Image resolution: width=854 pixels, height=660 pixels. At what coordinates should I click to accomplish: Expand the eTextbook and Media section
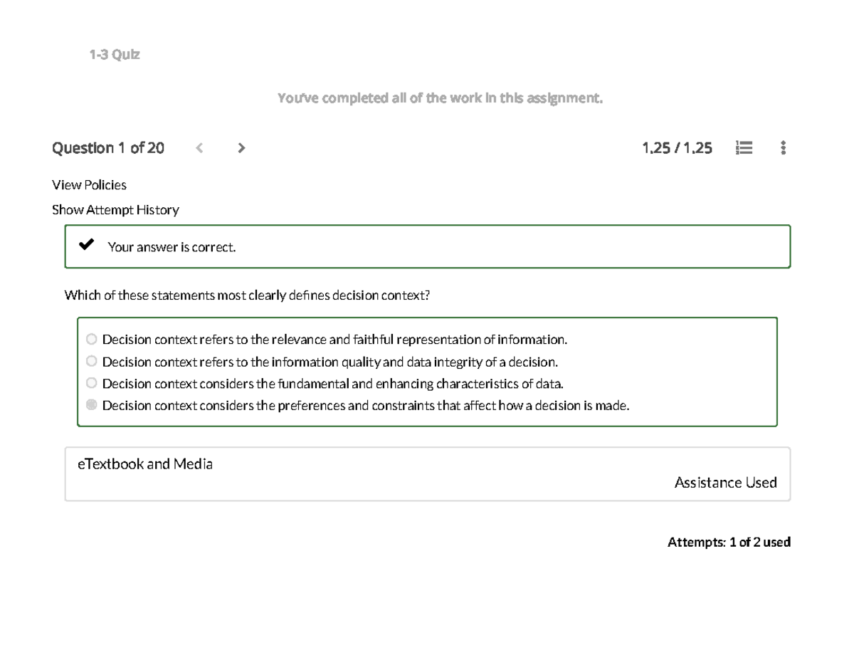coord(144,463)
